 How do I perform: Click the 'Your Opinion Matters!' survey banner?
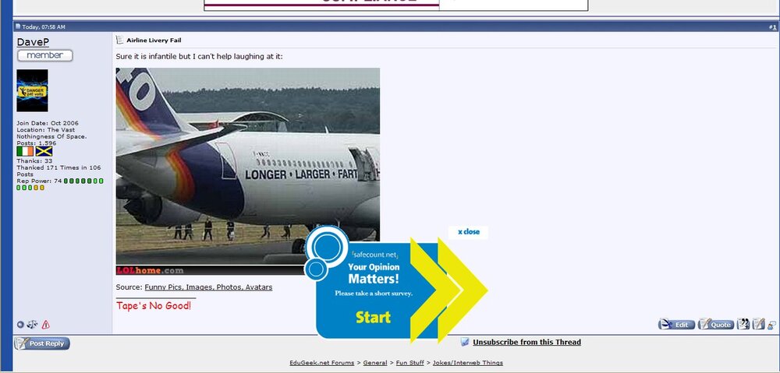[374, 273]
